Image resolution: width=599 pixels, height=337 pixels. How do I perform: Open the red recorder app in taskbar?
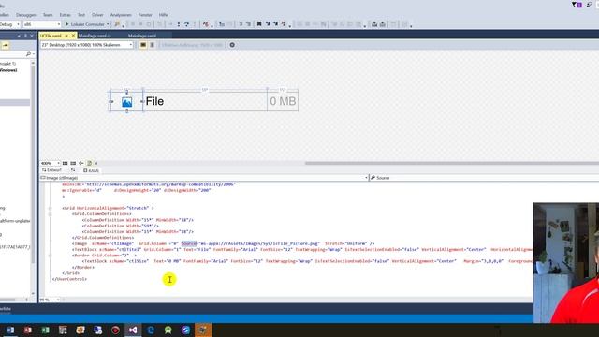click(x=115, y=330)
